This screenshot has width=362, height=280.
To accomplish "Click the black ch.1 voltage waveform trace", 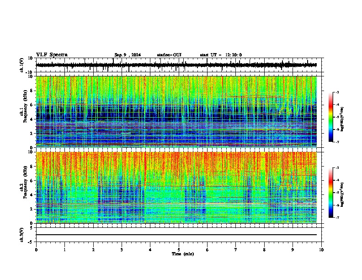I will click(x=176, y=65).
